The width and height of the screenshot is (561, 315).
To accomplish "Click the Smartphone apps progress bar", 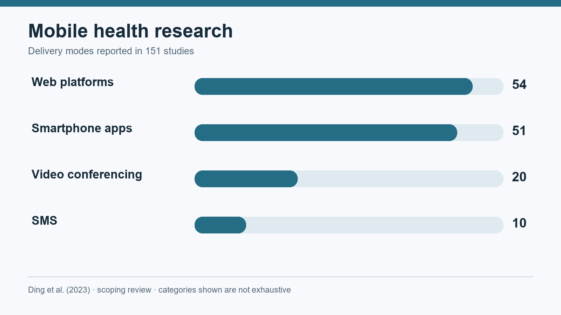I will click(349, 133).
